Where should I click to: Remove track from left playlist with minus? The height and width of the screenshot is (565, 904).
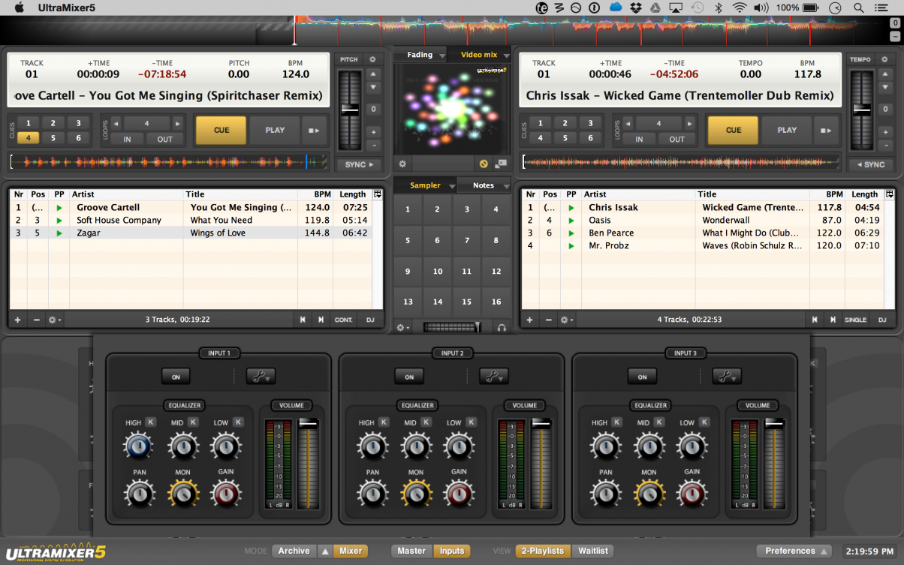pos(36,320)
